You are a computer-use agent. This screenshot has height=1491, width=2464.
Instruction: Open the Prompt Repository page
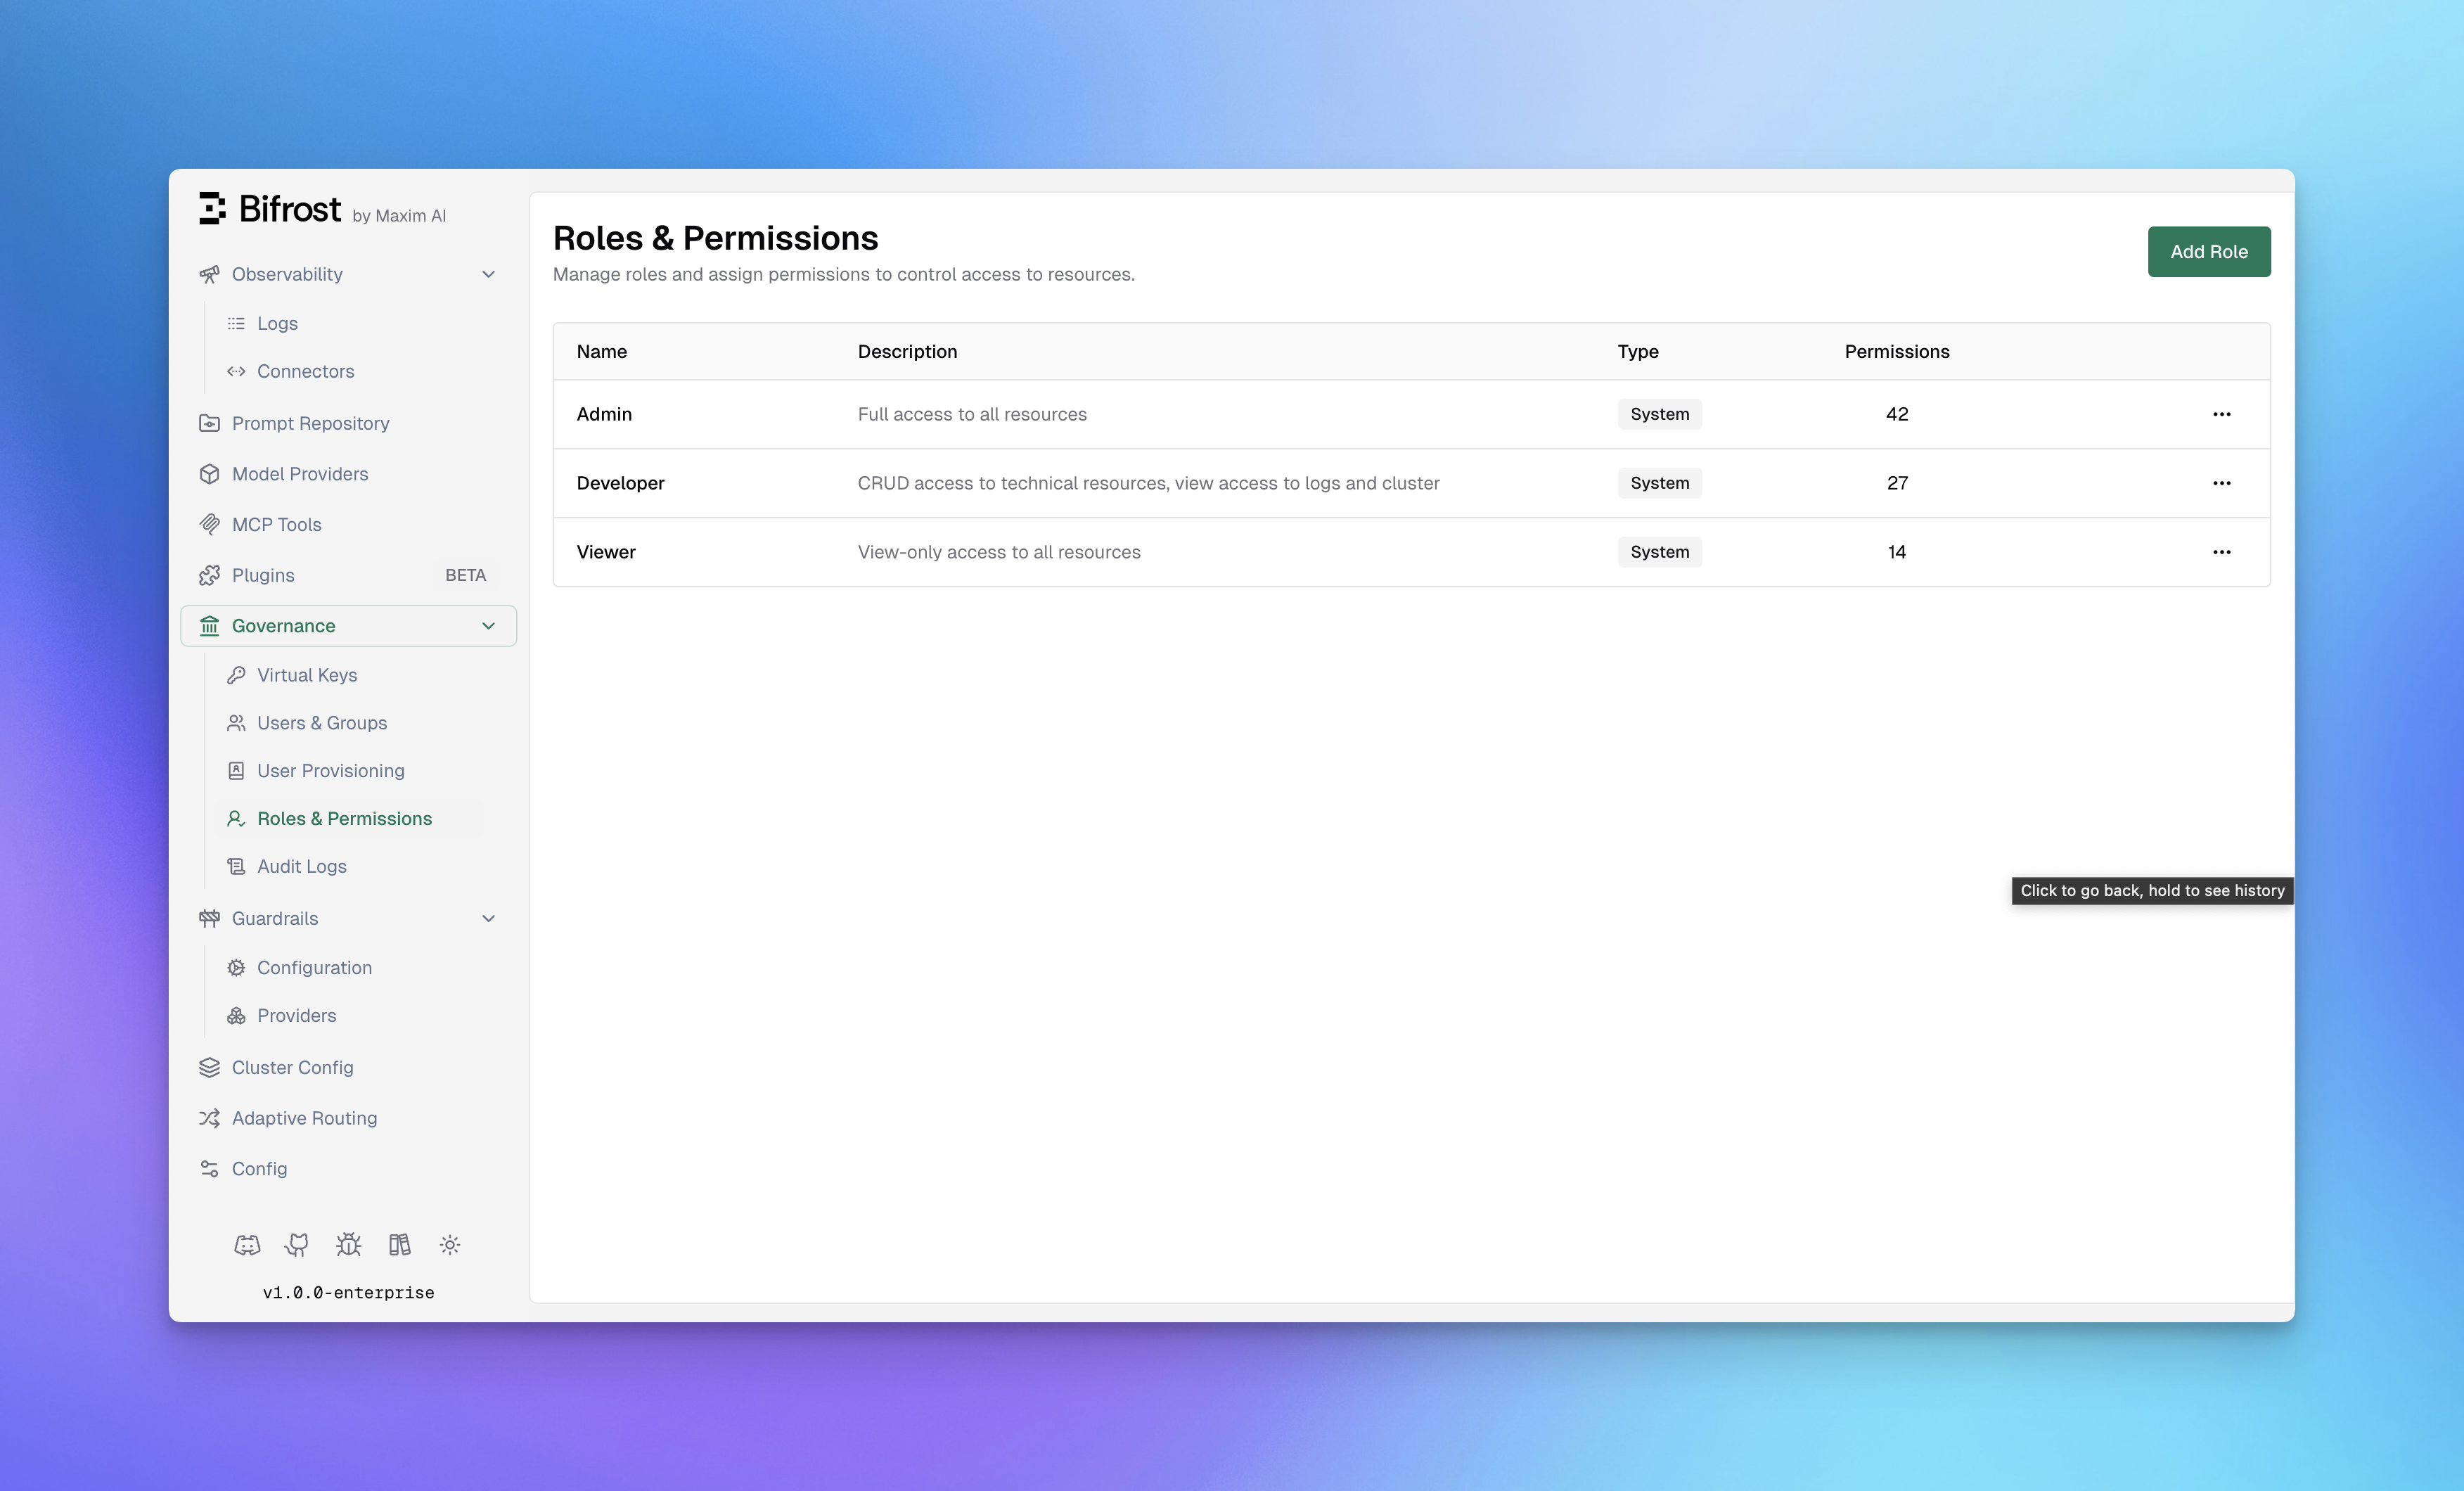point(310,422)
